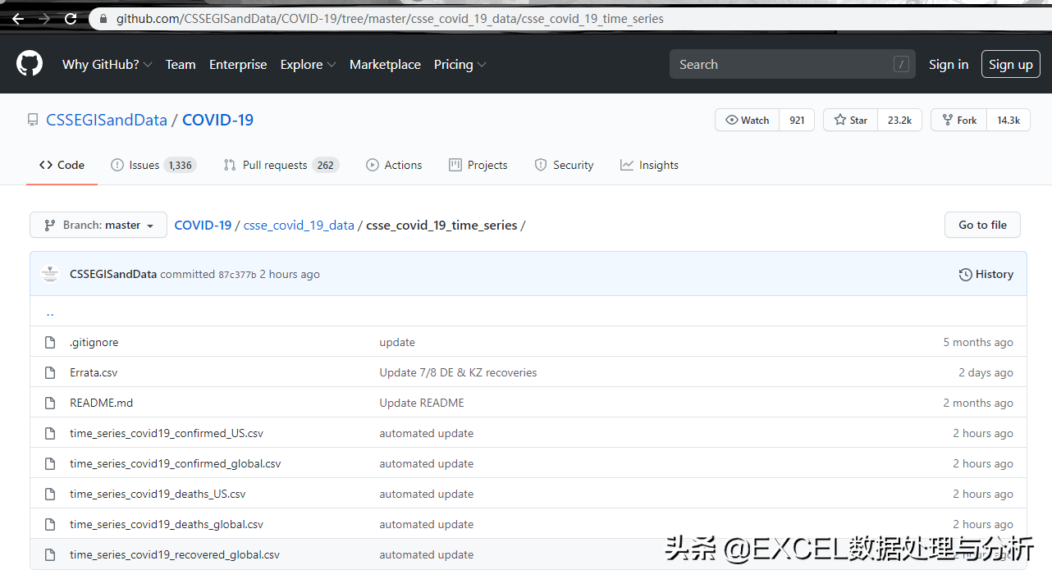View the 14.3k forks count

click(x=1009, y=120)
